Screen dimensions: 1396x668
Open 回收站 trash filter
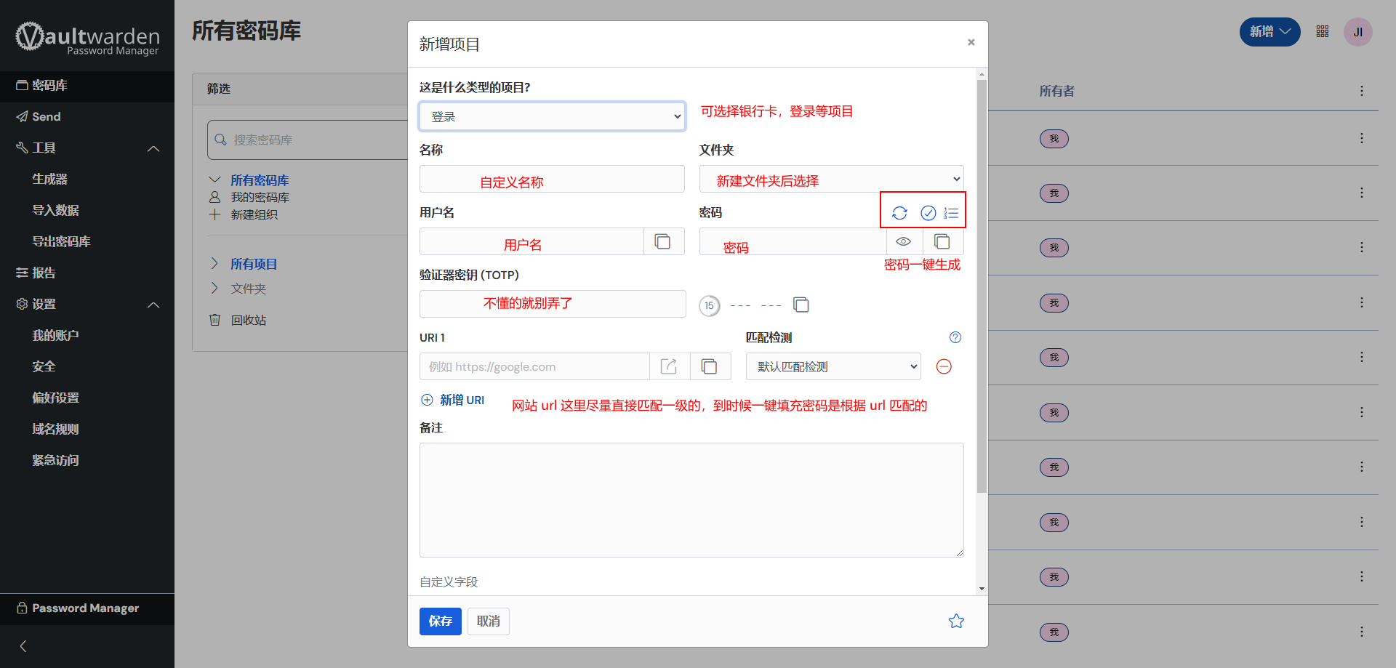(248, 321)
